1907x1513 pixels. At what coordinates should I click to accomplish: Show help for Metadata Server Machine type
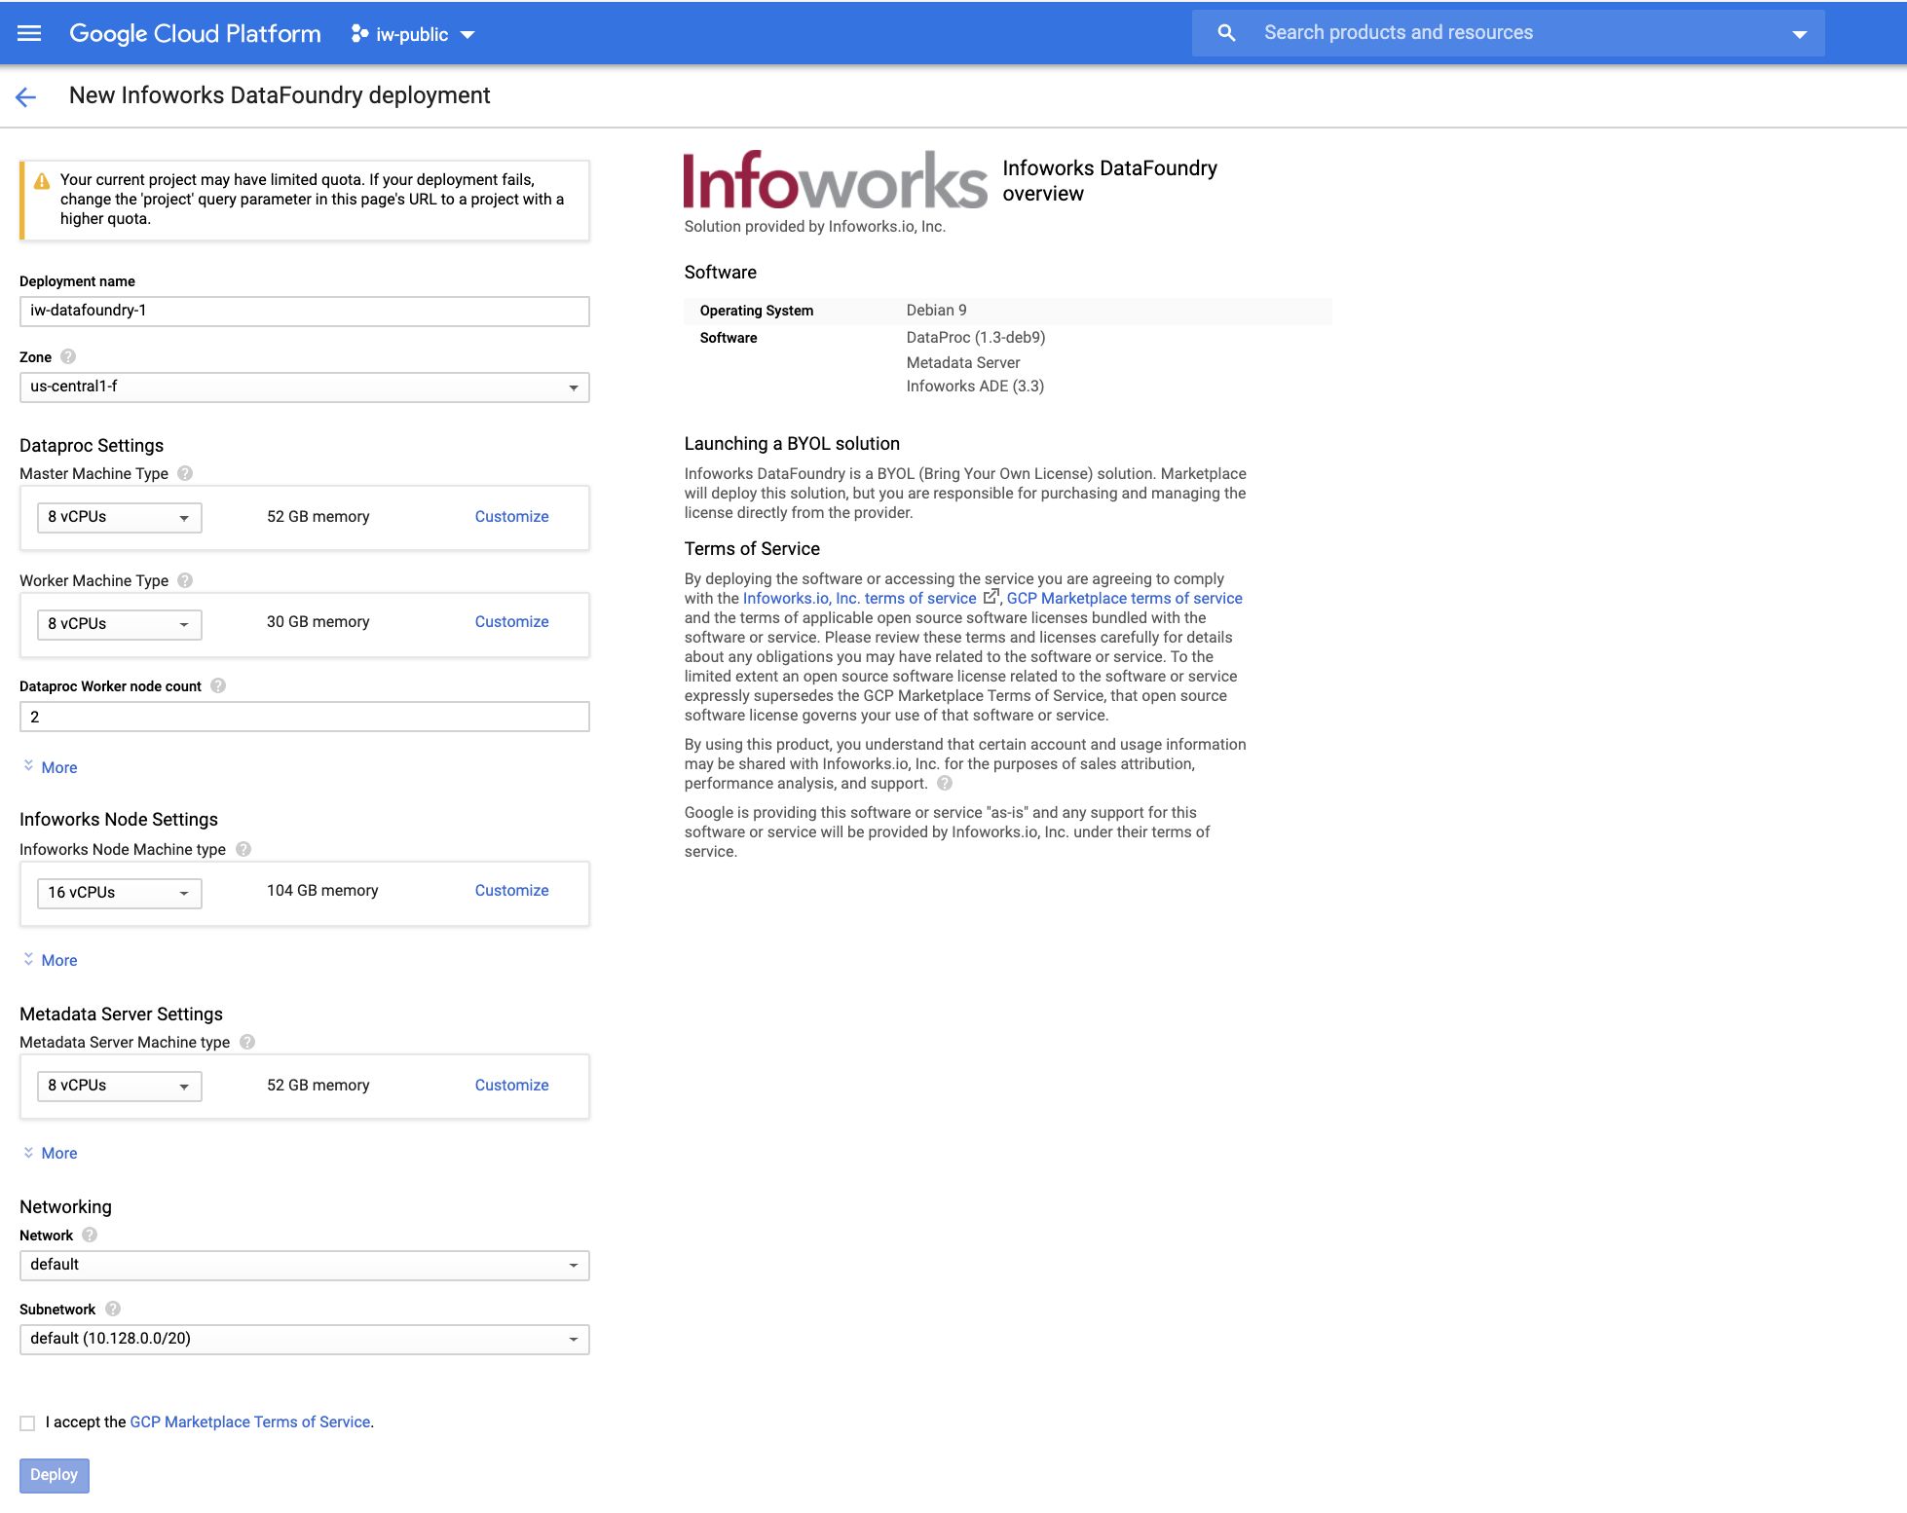[247, 1042]
